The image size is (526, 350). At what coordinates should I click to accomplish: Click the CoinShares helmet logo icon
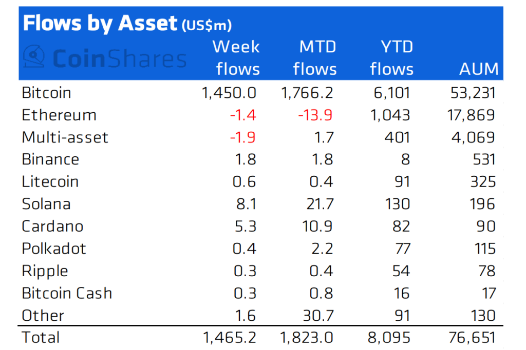point(34,57)
